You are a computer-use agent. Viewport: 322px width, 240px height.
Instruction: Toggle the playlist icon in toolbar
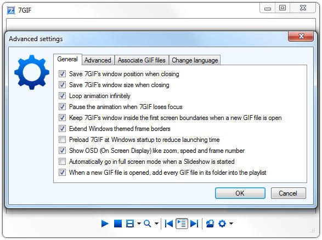point(182,224)
